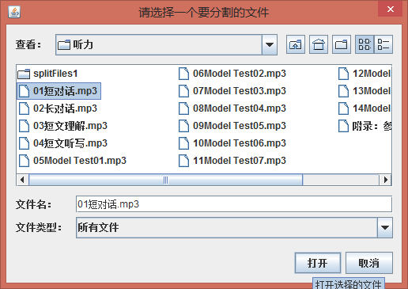Image resolution: width=408 pixels, height=289 pixels.
Task: Click the scrollbar left arrow
Action: click(x=23, y=180)
